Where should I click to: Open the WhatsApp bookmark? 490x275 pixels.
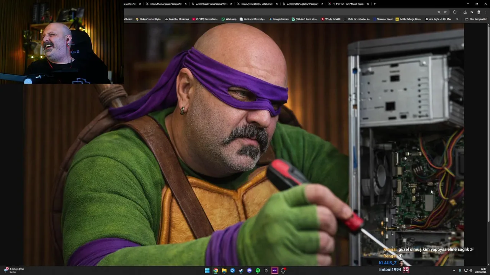coord(229,19)
